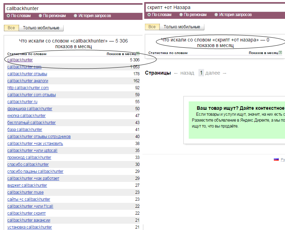This screenshot has height=230, width=285.
Task: Click search field containing скрипт +от Назара
Action: click(215, 7)
